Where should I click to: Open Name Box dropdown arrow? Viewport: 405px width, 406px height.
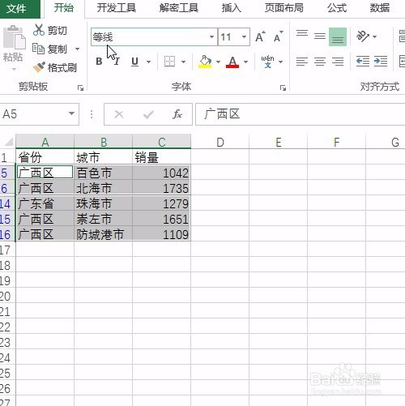point(71,113)
